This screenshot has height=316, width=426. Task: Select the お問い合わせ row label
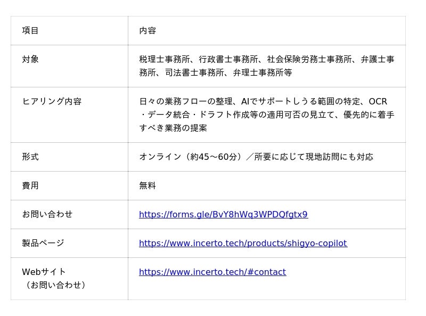coord(47,215)
